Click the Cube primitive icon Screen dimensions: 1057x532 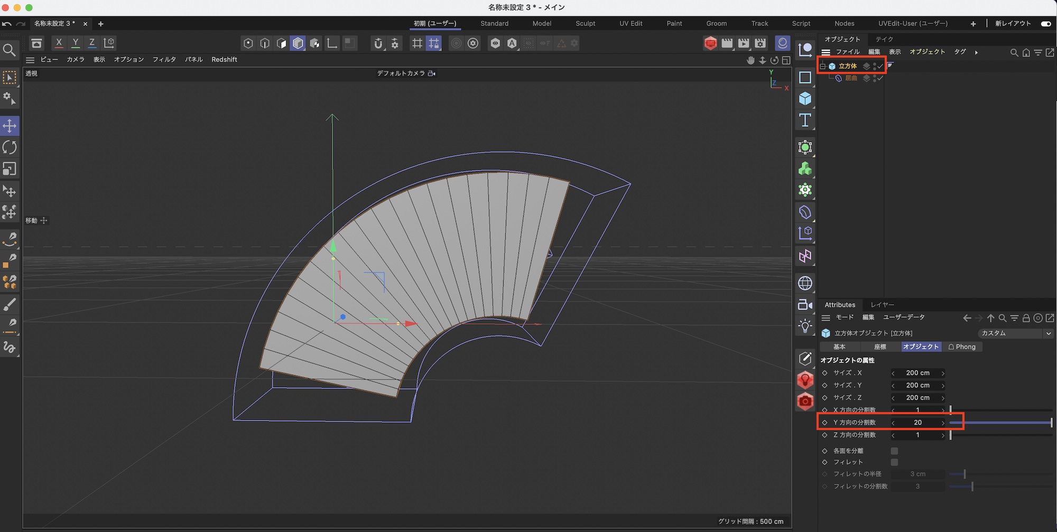click(x=805, y=99)
